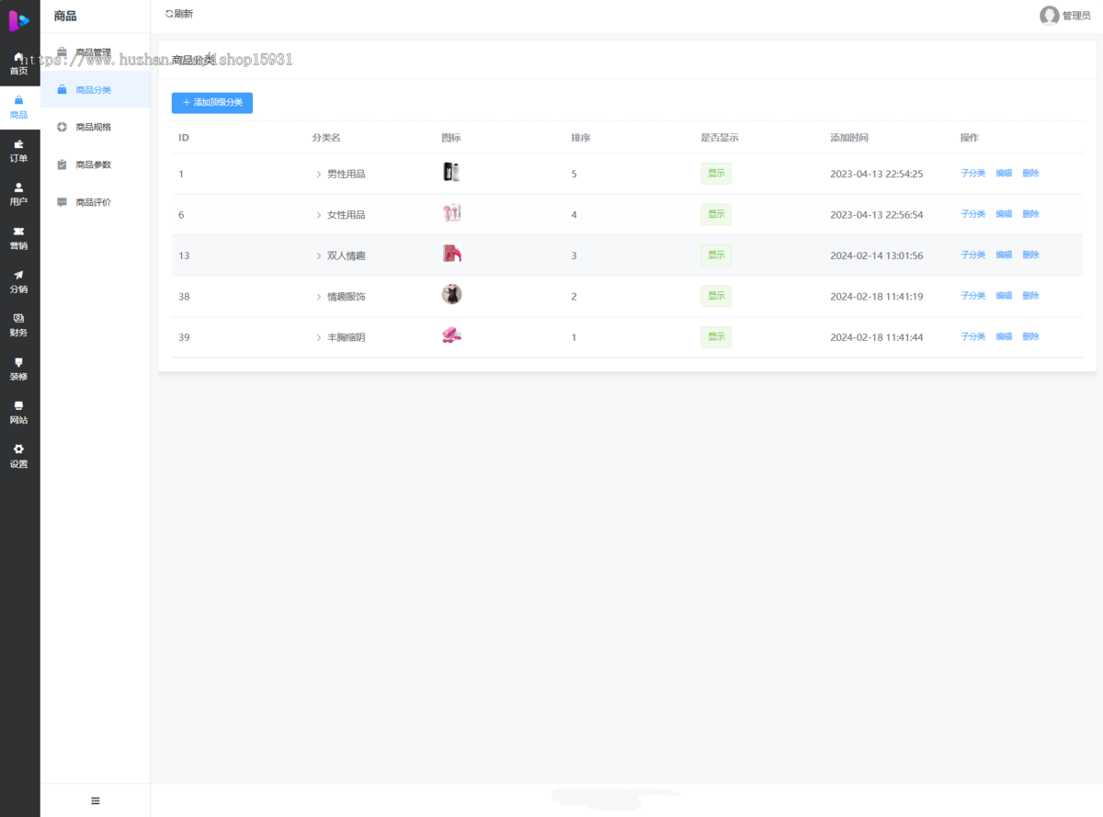This screenshot has width=1103, height=817.
Task: Click the 男性用品 icon thumbnail
Action: point(451,172)
